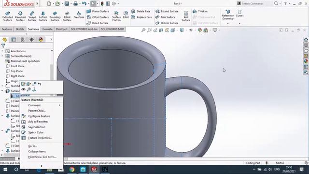309x174 pixels.
Task: Click the Planar Surface tool
Action: [x=98, y=11]
